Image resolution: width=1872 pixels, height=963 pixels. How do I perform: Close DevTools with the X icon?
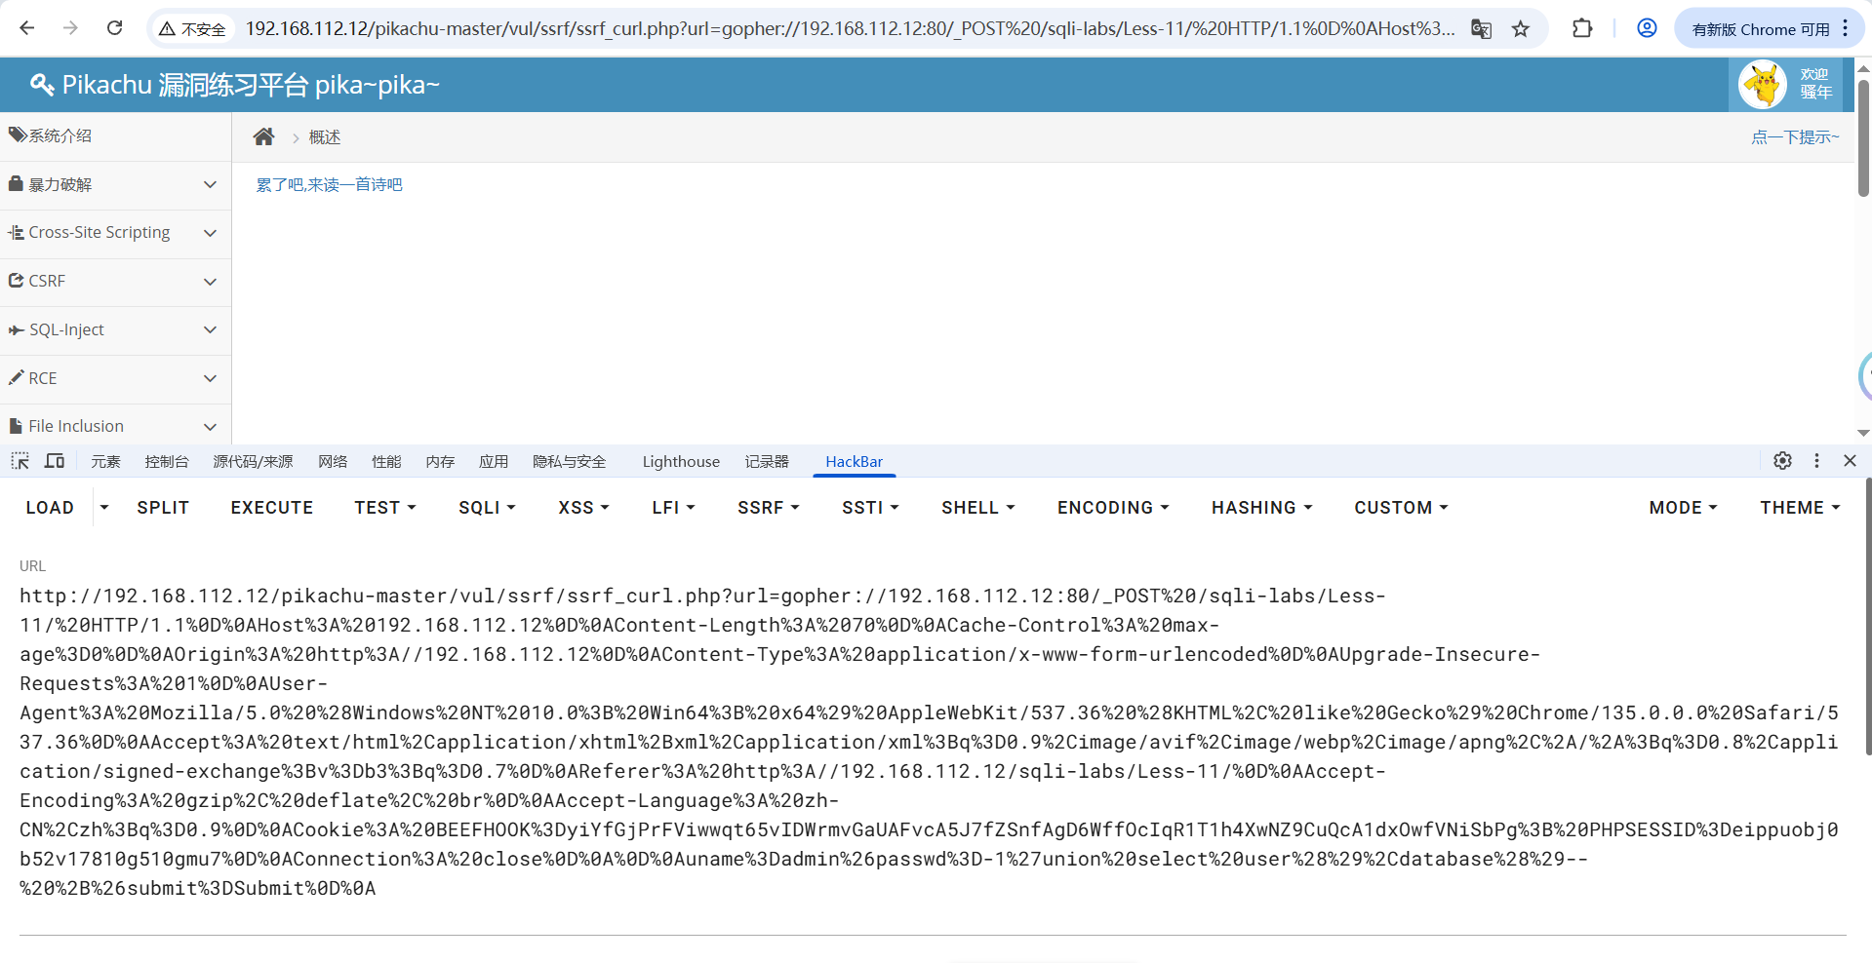coord(1850,461)
